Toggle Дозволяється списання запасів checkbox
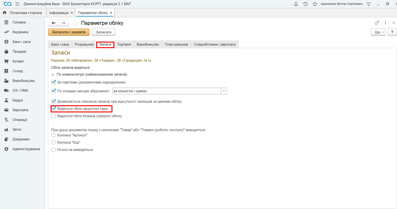Screen dimensions: 397x209 tap(53, 102)
